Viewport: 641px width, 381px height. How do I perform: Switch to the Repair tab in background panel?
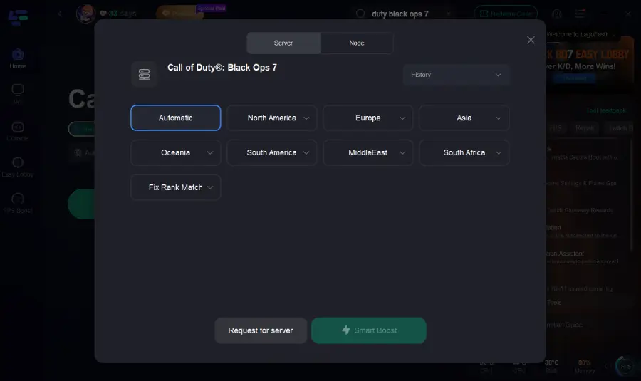tap(584, 128)
